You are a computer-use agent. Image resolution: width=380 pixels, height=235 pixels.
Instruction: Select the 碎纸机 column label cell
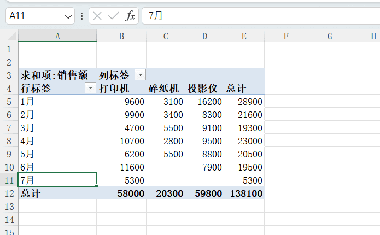[x=166, y=88]
